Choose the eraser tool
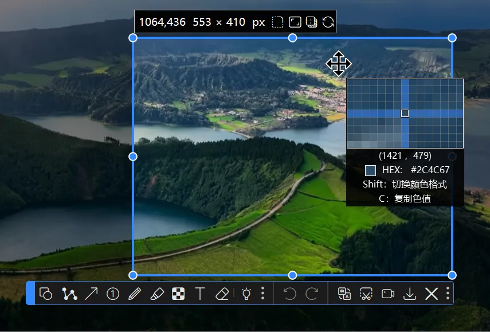 click(x=222, y=294)
